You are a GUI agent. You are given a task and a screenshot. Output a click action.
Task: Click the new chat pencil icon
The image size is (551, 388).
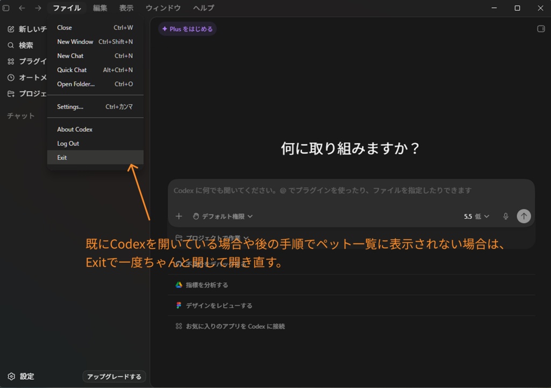click(x=11, y=29)
